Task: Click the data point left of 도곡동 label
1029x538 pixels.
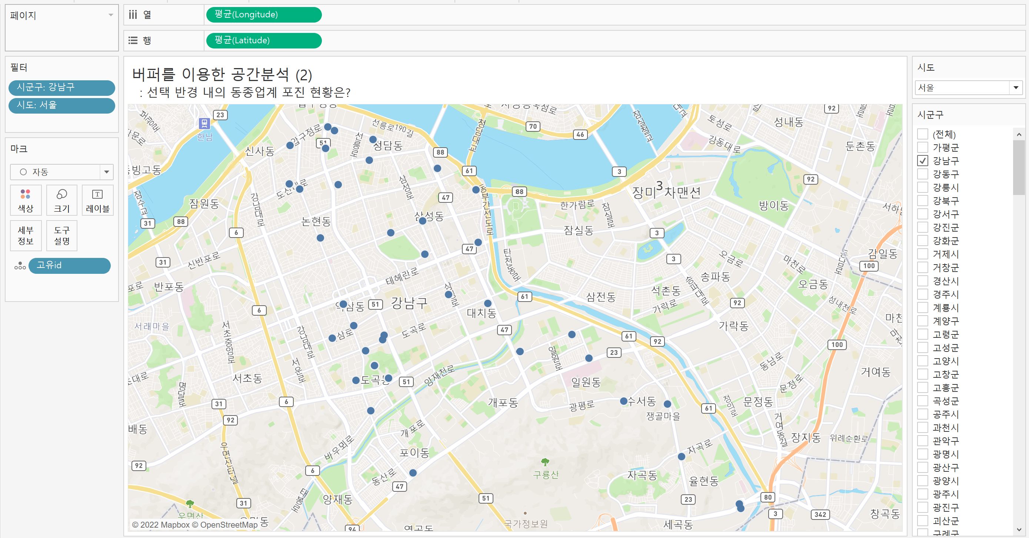Action: click(356, 380)
